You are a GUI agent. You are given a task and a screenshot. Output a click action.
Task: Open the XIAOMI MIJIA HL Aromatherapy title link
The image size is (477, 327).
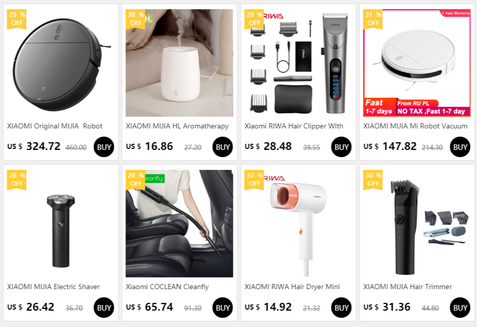[x=177, y=126]
